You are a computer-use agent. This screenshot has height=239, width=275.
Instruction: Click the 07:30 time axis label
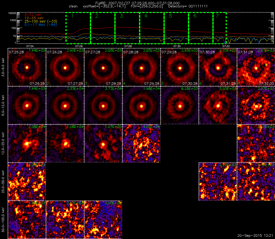tap(177, 46)
